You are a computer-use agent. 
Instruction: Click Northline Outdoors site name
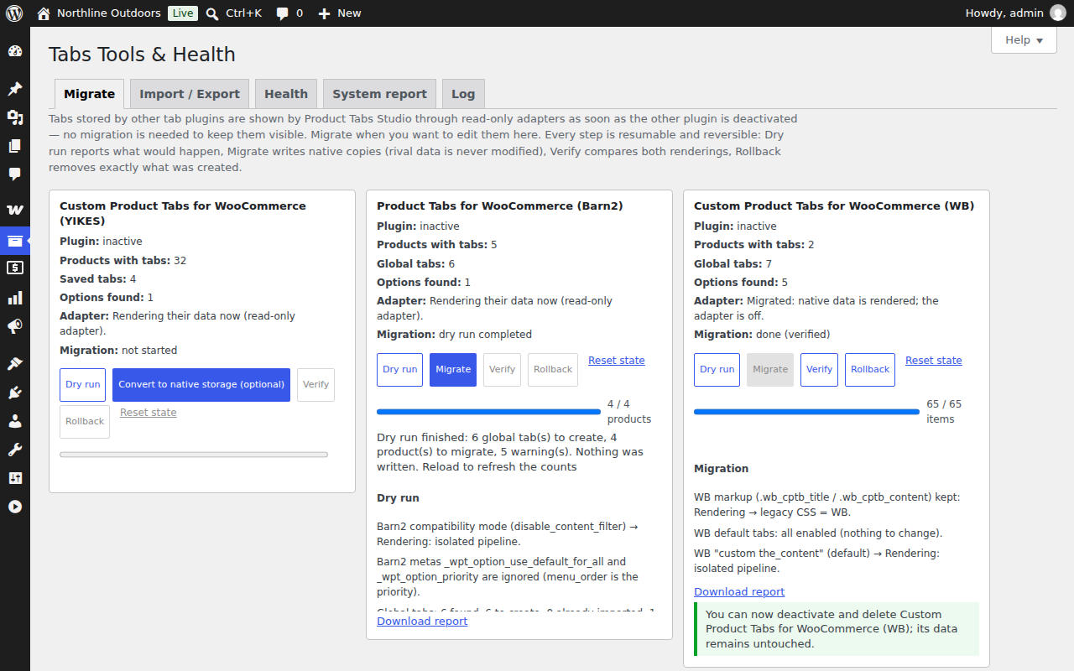pos(109,13)
